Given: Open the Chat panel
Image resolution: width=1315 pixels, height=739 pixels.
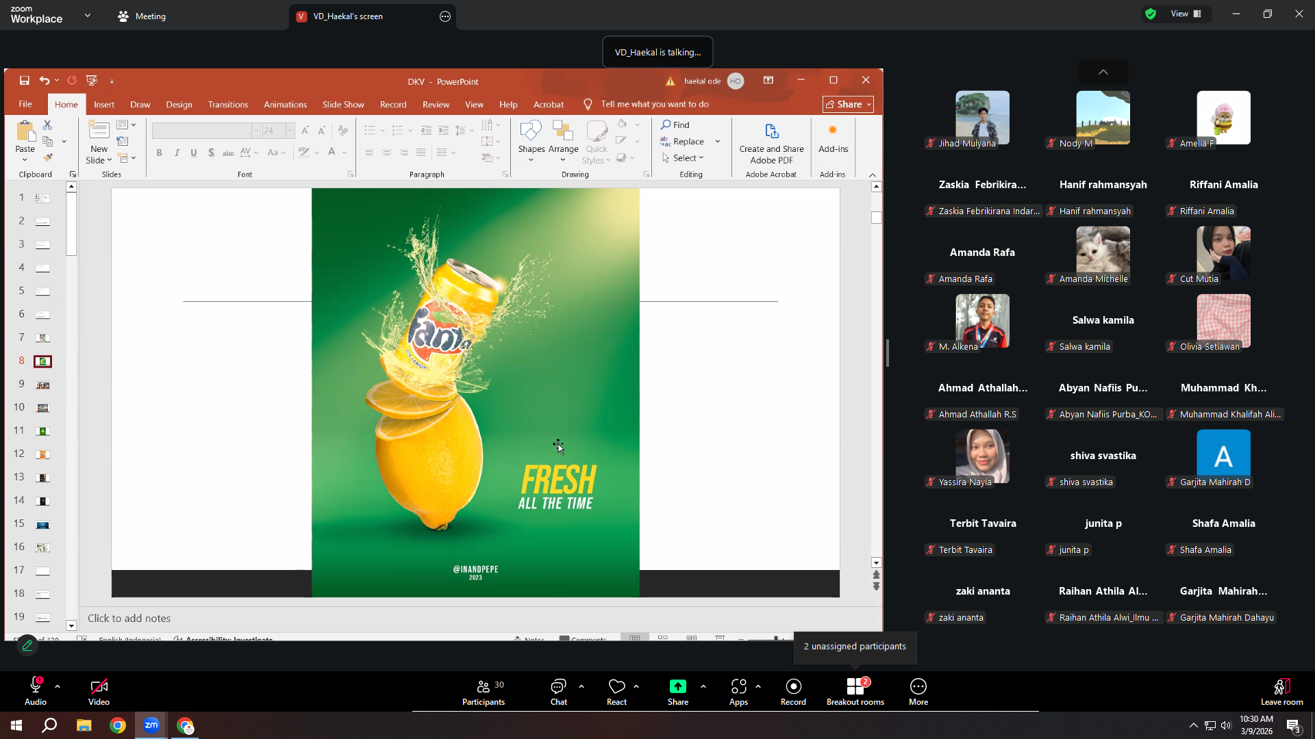Looking at the screenshot, I should [x=558, y=686].
